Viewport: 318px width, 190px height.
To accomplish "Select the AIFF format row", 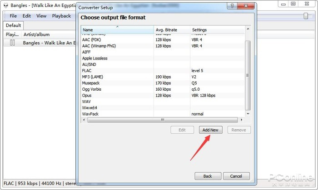I will pos(163,52).
